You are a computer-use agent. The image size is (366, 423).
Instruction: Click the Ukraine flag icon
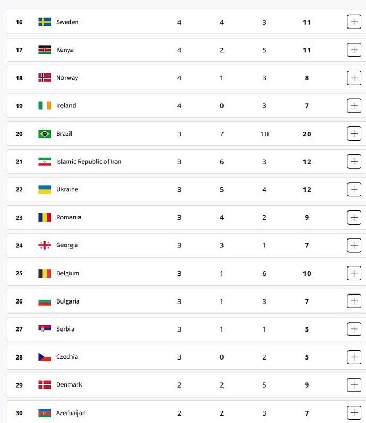(x=44, y=189)
